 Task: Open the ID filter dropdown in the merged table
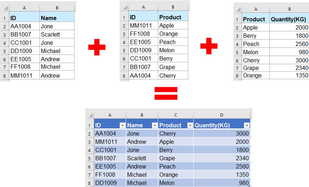point(122,125)
